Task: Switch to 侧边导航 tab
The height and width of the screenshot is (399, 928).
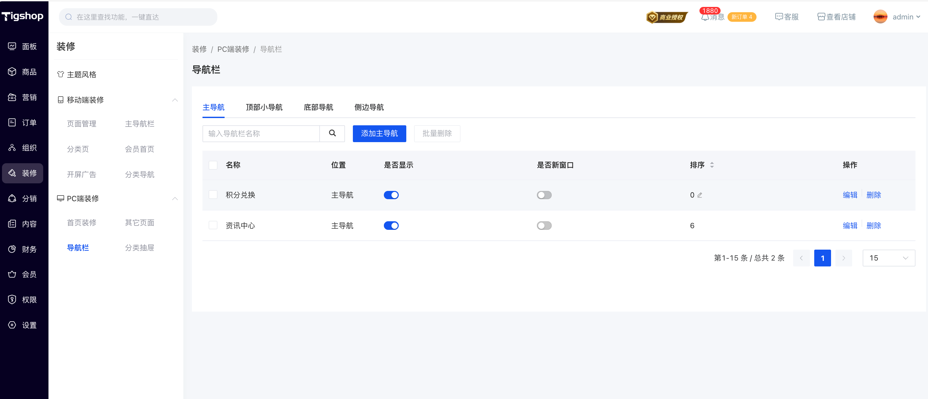Action: [369, 107]
